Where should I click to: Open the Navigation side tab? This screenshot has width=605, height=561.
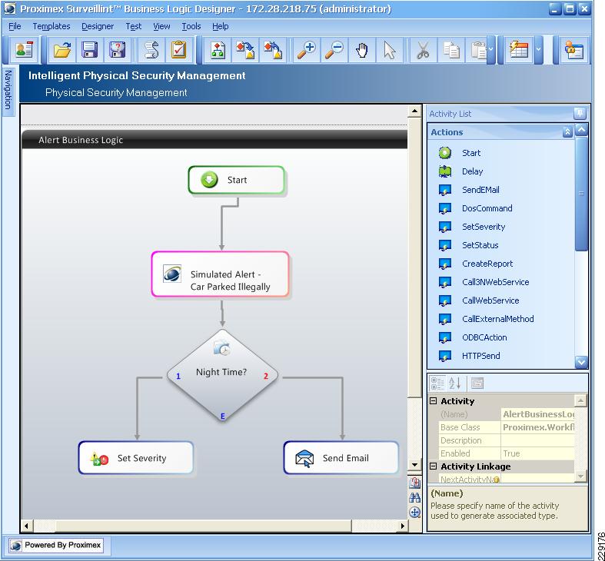8,91
